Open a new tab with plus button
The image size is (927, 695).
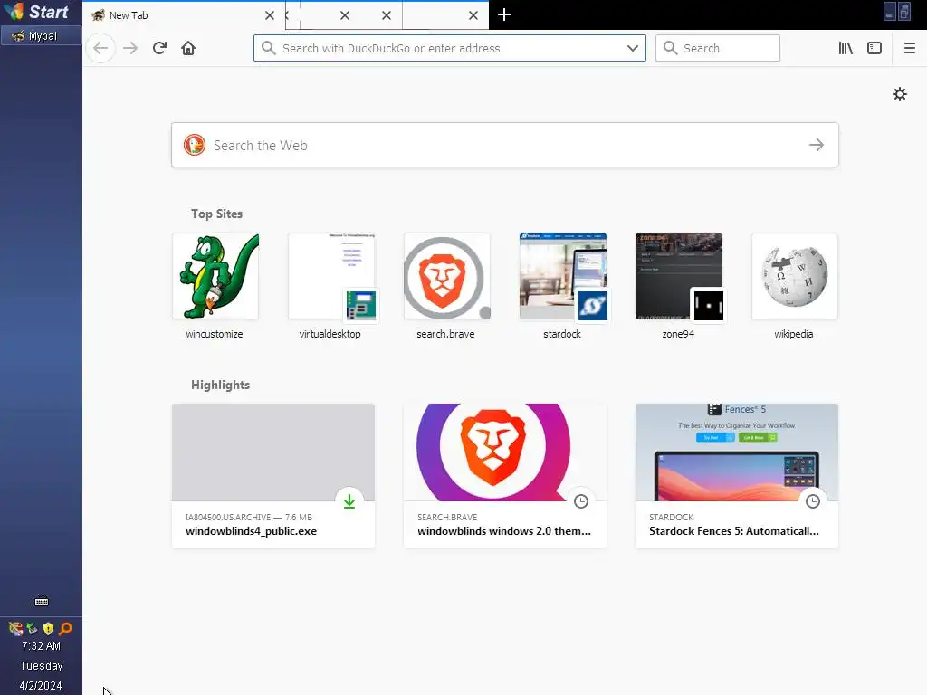[503, 14]
